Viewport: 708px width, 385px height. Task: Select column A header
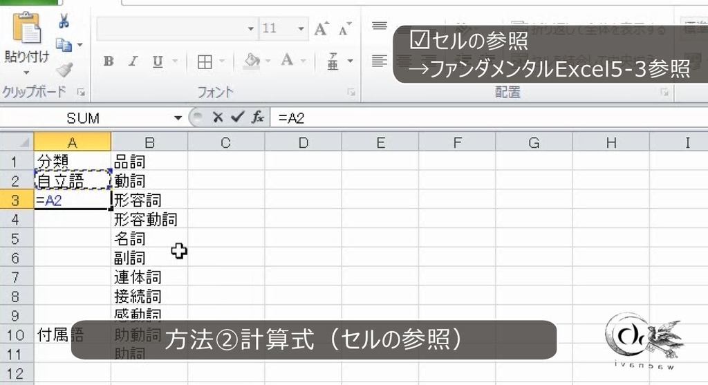click(72, 142)
